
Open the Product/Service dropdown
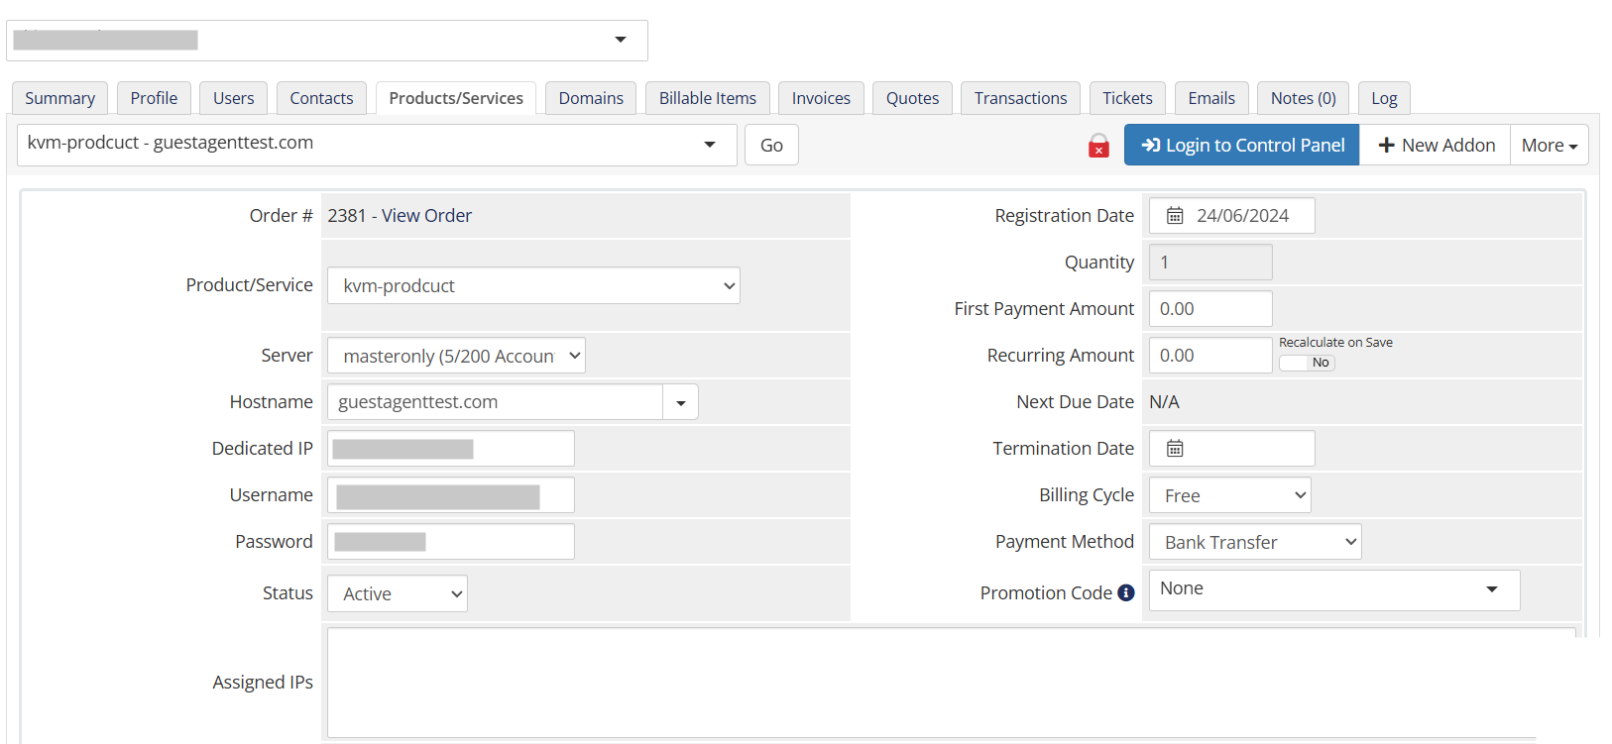pos(533,285)
